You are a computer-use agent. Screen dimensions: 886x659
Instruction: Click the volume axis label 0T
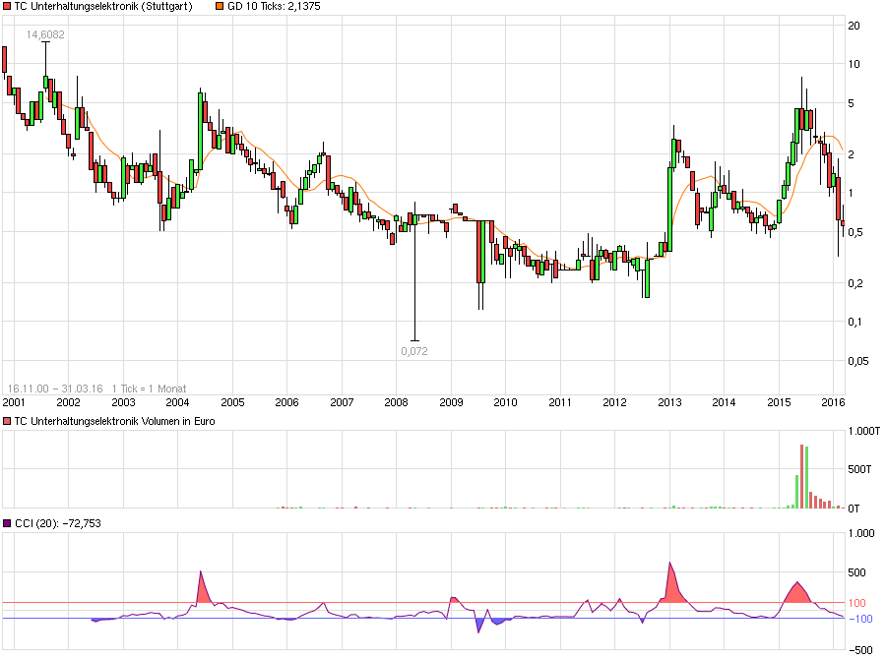[854, 509]
